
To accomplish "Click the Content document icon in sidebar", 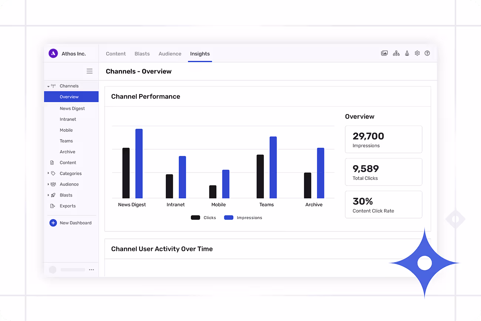I will click(x=52, y=163).
